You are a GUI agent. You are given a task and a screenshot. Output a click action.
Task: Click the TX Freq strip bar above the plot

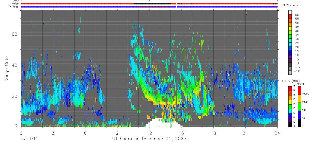pyautogui.click(x=149, y=7)
